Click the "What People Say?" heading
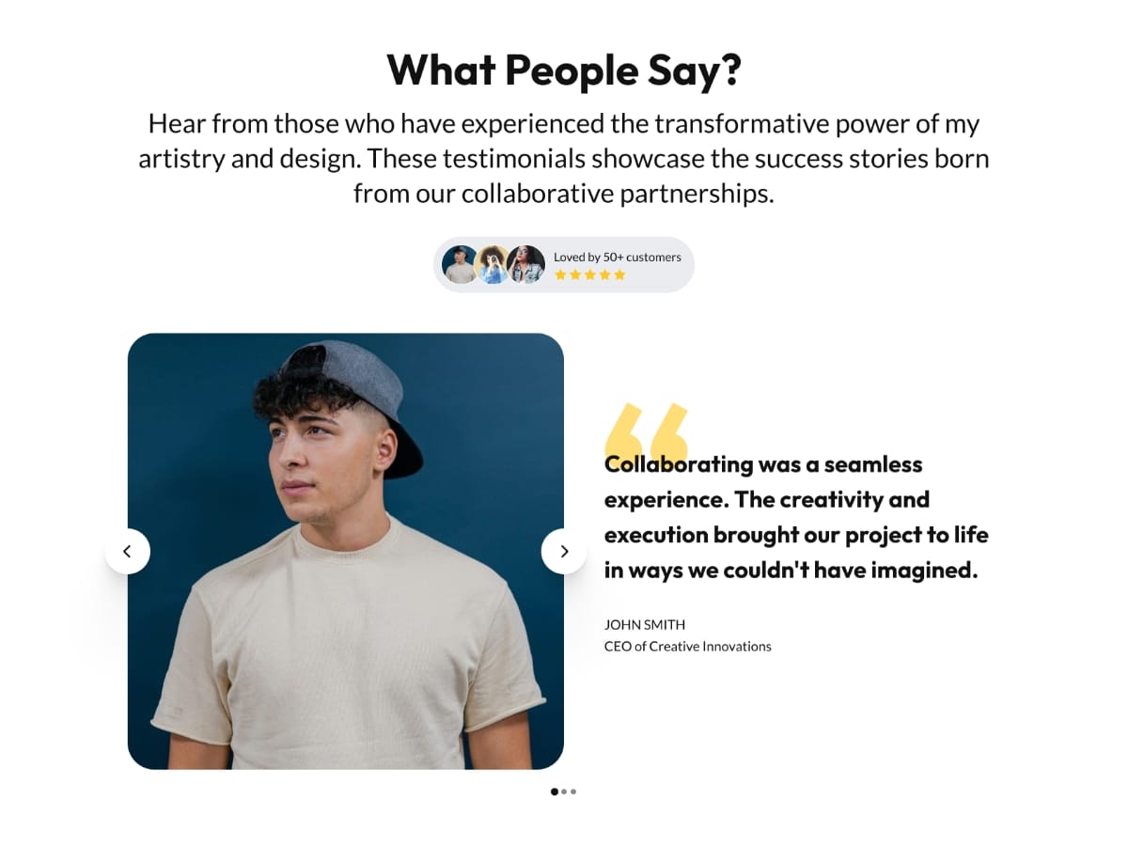Viewport: 1128px width, 846px height. [564, 70]
